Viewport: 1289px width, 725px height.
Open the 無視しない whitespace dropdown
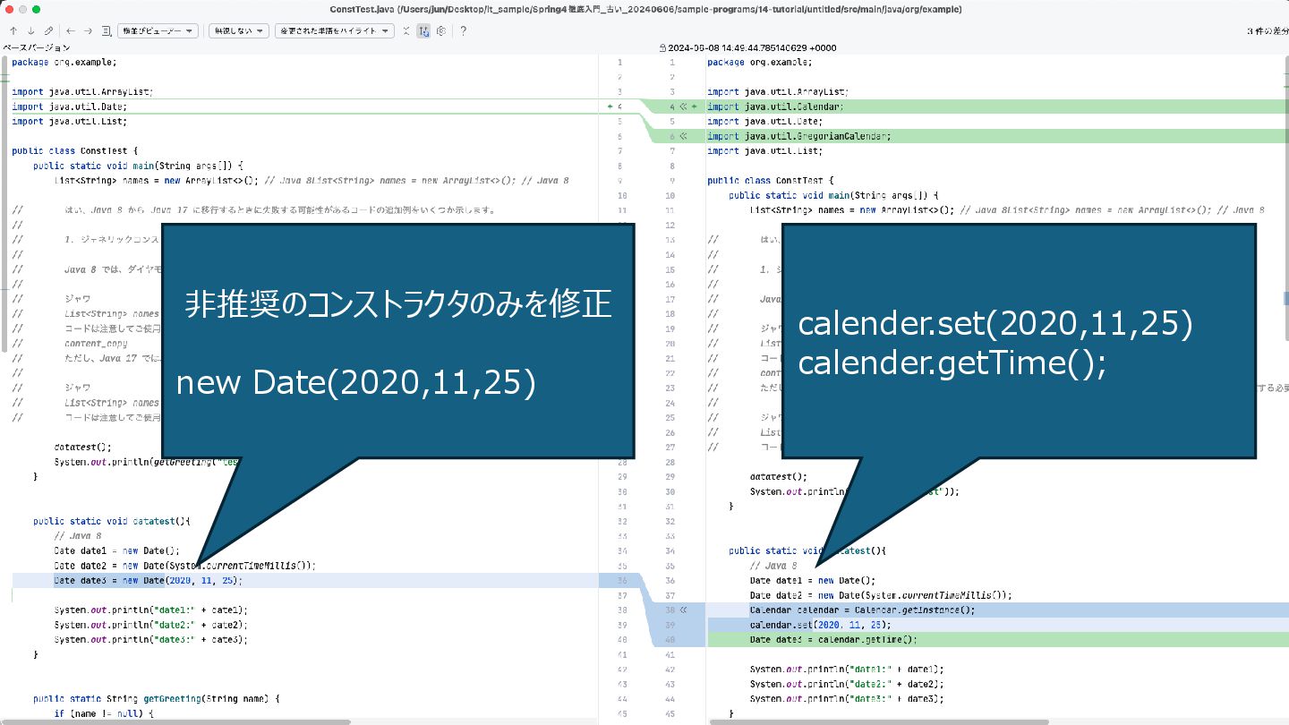pos(239,30)
